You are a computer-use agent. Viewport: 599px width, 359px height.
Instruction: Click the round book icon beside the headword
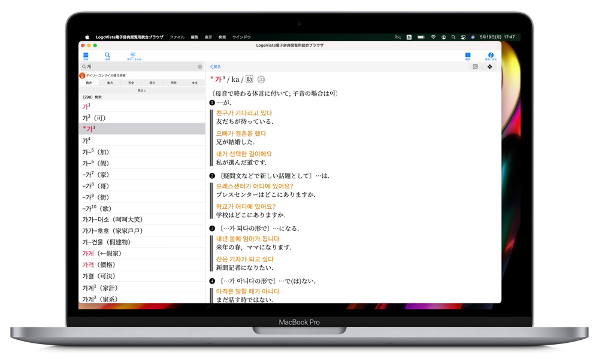(x=261, y=80)
